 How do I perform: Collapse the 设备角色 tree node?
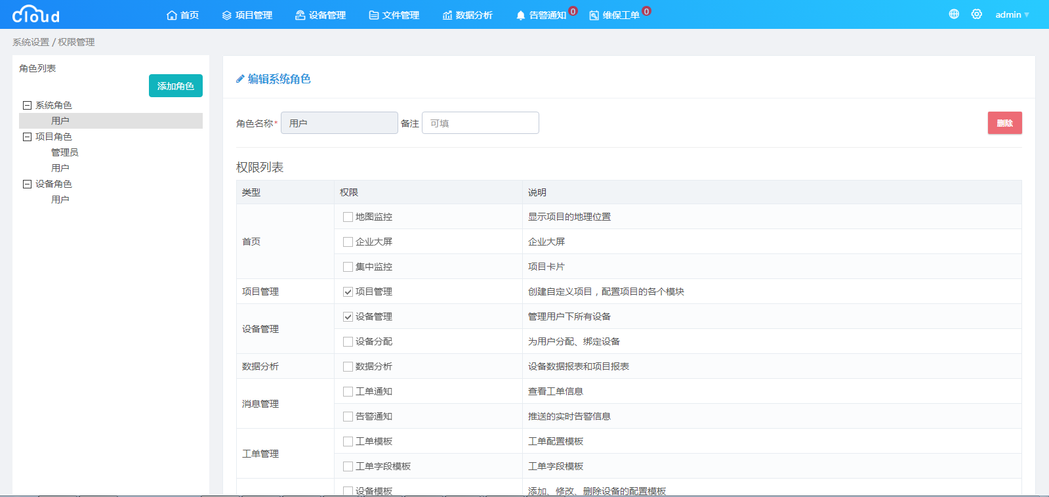28,184
